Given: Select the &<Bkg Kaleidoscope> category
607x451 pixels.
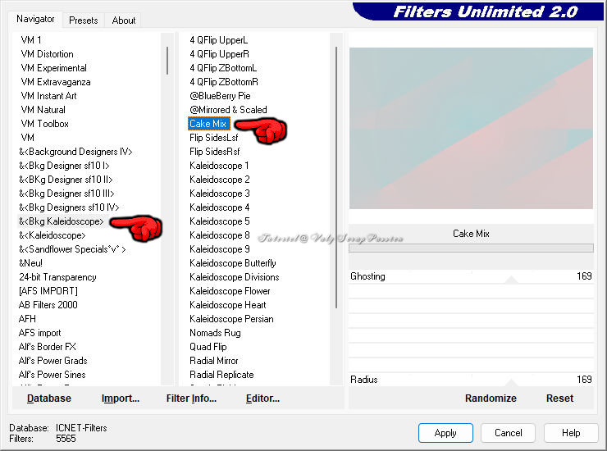Looking at the screenshot, I should tap(62, 221).
